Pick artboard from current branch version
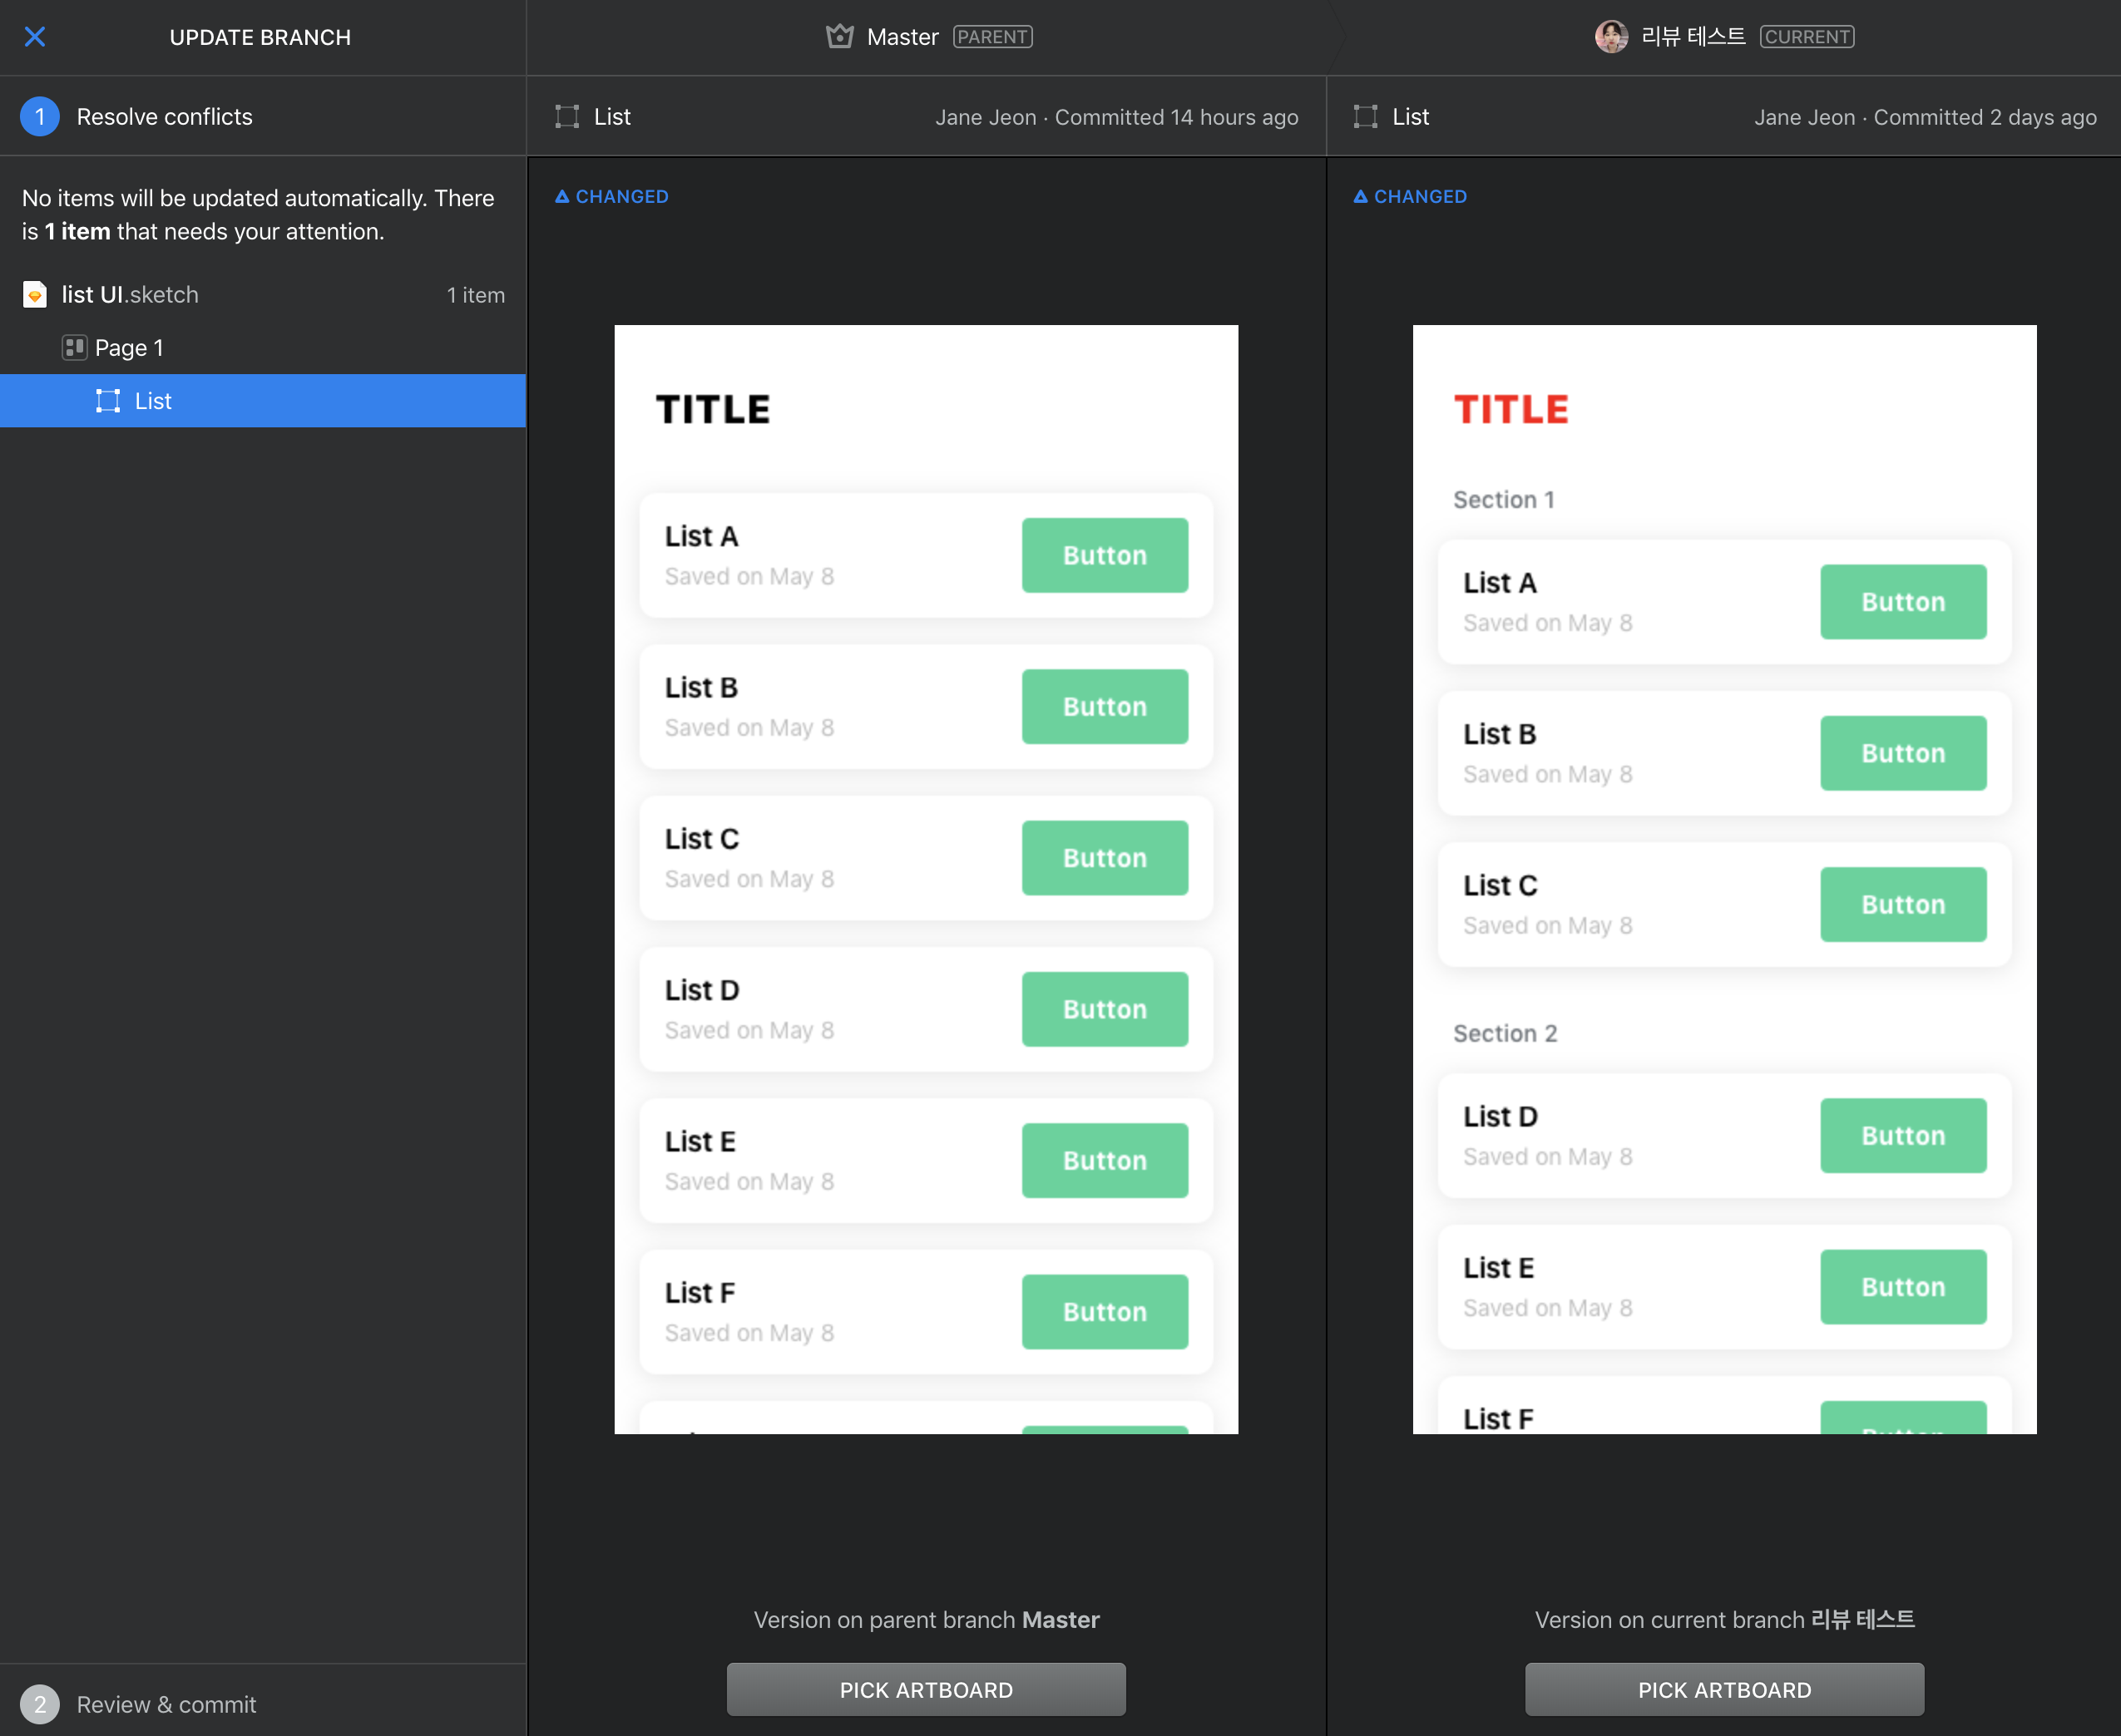This screenshot has width=2121, height=1736. coord(1723,1690)
